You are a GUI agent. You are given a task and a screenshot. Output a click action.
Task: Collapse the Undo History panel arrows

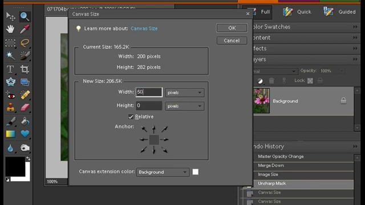click(355, 146)
